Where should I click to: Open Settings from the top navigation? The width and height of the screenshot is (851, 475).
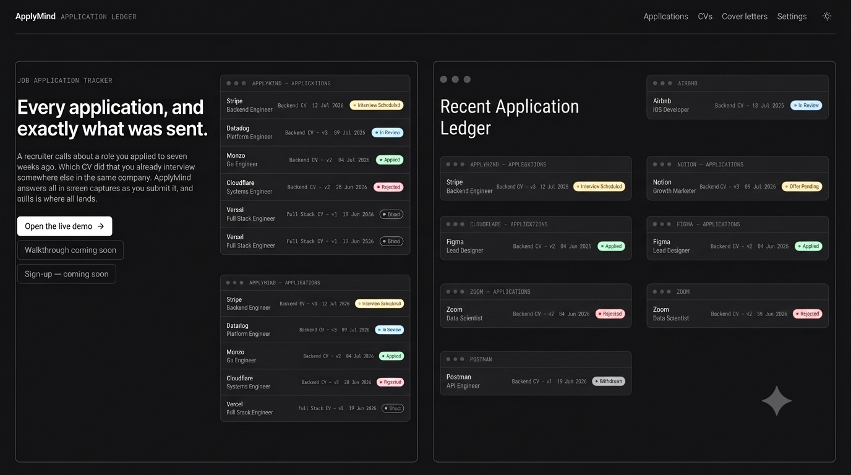click(x=792, y=17)
